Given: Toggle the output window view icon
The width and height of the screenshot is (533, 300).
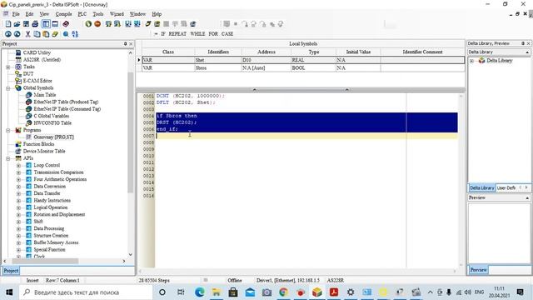Looking at the screenshot, I should 55,24.
